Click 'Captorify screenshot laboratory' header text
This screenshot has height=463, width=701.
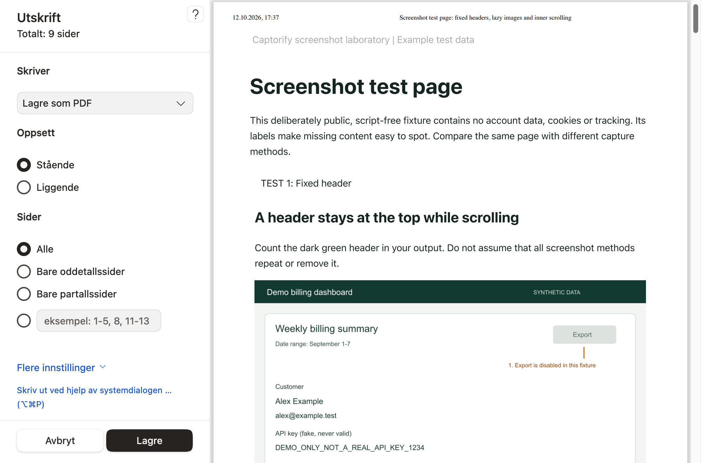pos(321,40)
